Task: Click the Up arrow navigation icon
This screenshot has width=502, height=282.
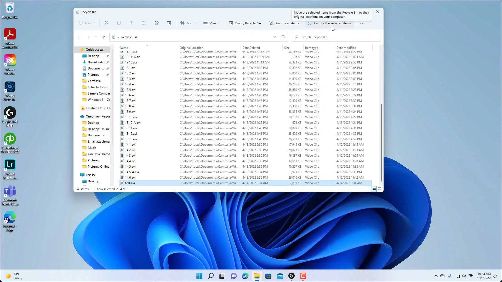Action: pyautogui.click(x=104, y=37)
